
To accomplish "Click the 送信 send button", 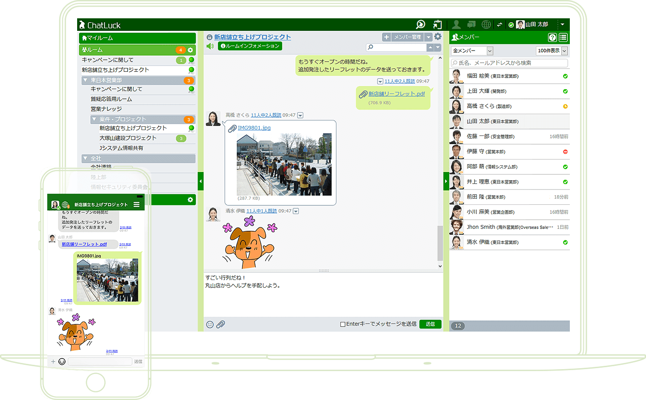I will [430, 324].
